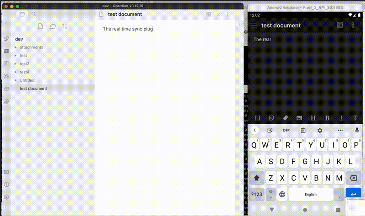
Task: Open Obsidian settings gear in left ribbon
Action: point(6,197)
